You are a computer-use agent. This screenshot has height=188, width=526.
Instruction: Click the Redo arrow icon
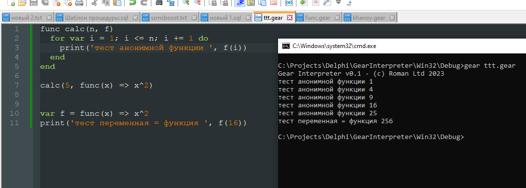point(144,3)
